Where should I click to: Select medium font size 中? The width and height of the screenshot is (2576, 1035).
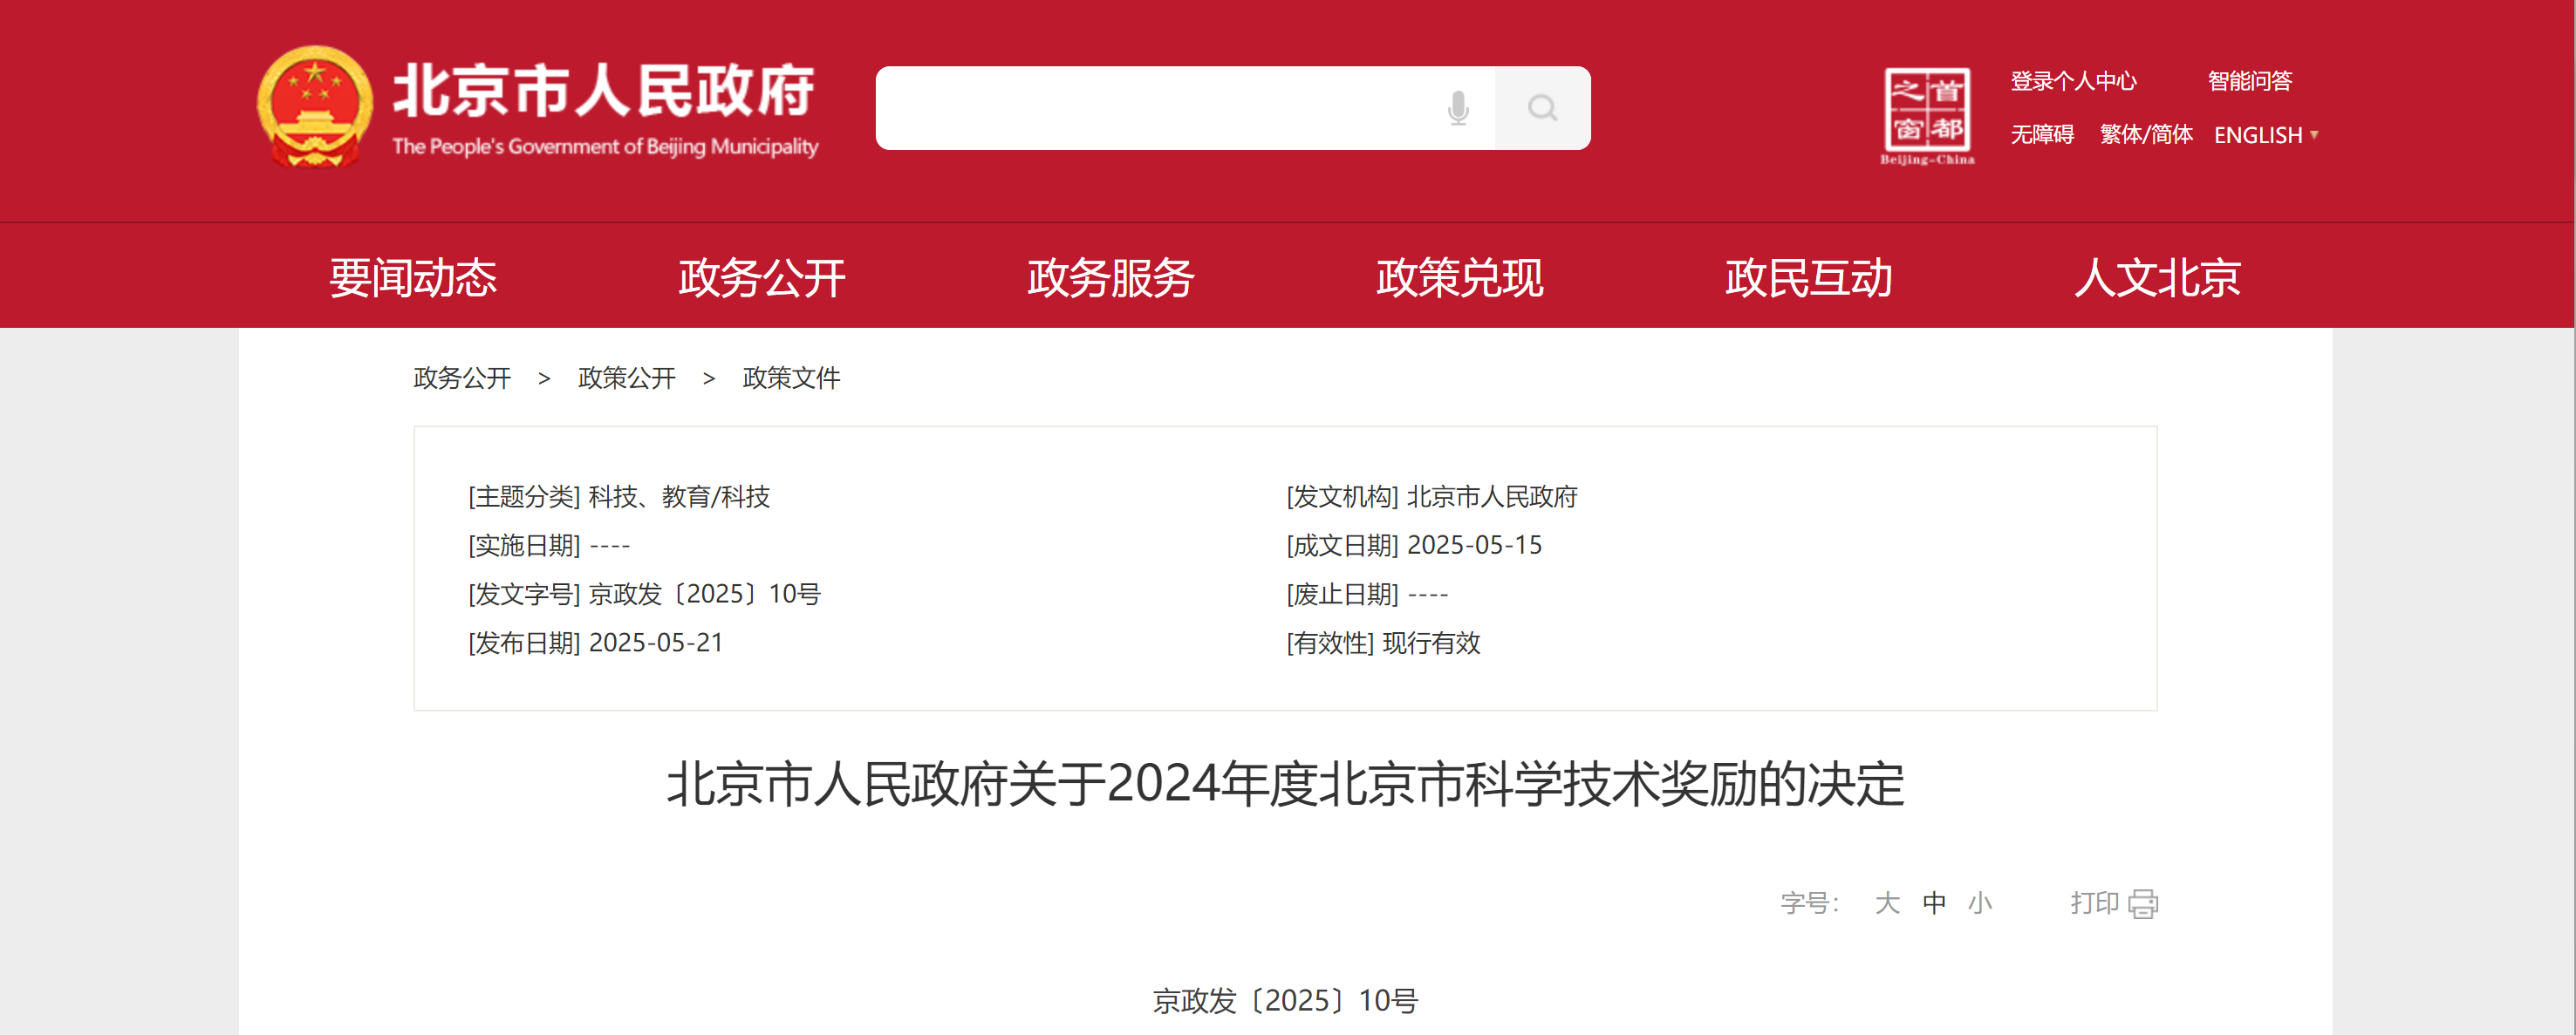(x=1934, y=904)
